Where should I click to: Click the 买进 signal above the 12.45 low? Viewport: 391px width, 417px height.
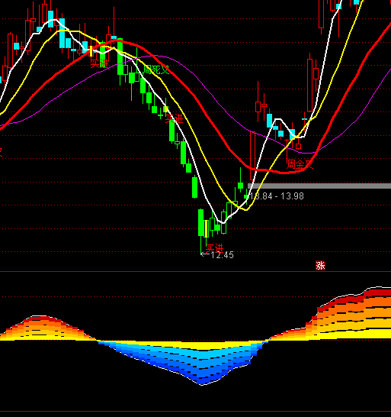(x=214, y=248)
